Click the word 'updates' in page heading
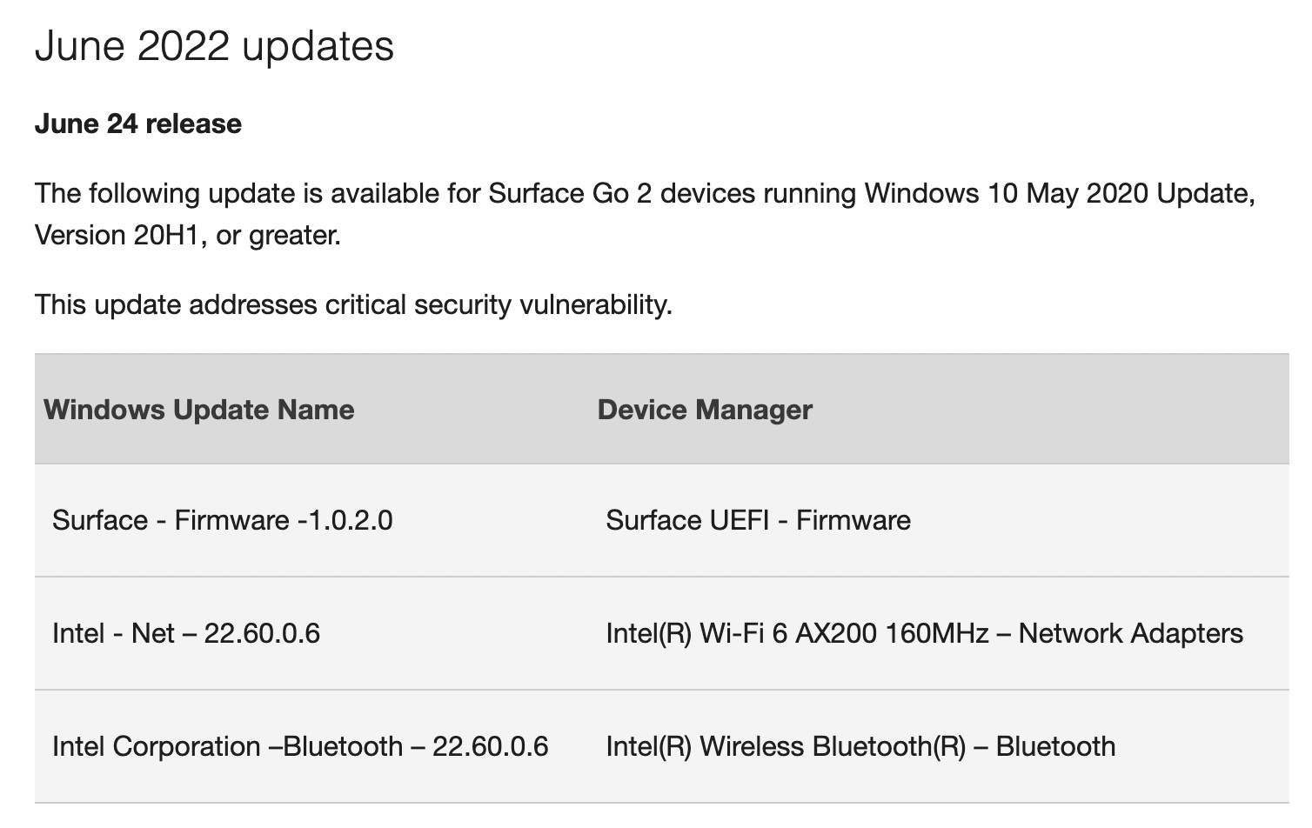This screenshot has height=828, width=1312. click(x=318, y=48)
